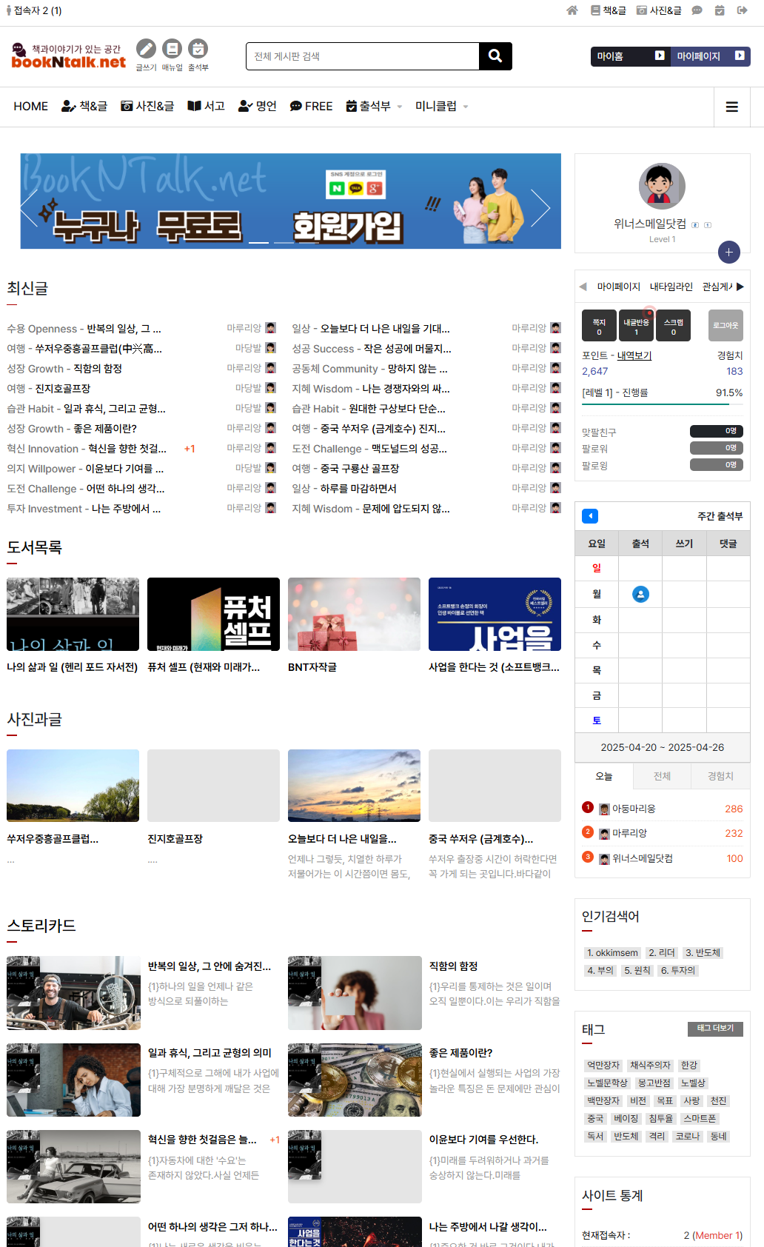Open the 서고 menu item
Screen dimensions: 764x1247
(x=206, y=107)
